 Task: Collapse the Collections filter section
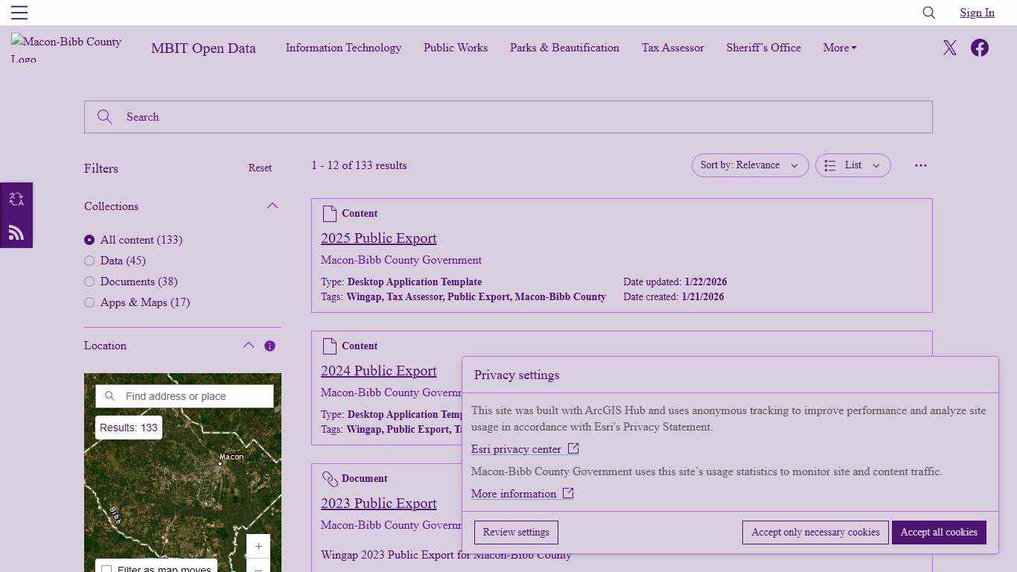tap(272, 206)
